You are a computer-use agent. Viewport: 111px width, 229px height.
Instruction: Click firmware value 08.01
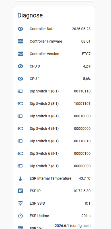pyautogui.click(x=86, y=41)
